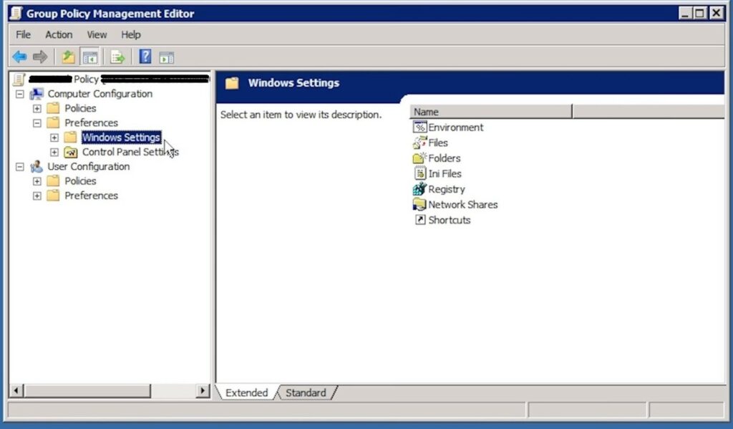Viewport: 733px width, 429px height.
Task: Select the Network Shares list item
Action: pos(462,205)
